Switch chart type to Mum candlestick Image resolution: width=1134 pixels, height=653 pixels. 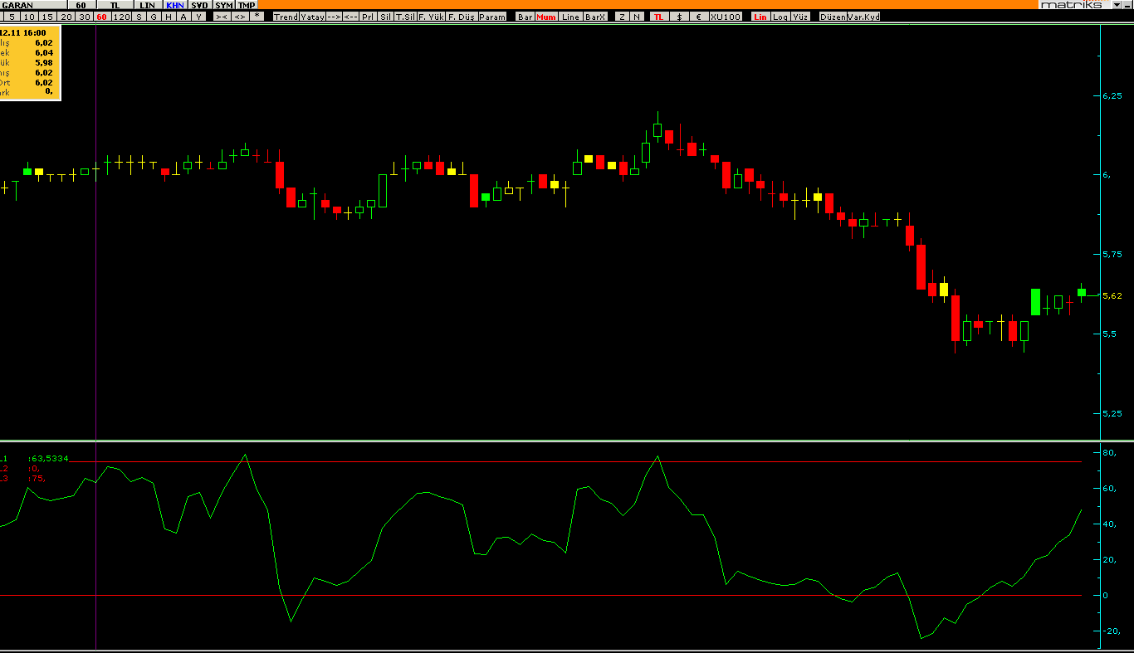pyautogui.click(x=546, y=17)
